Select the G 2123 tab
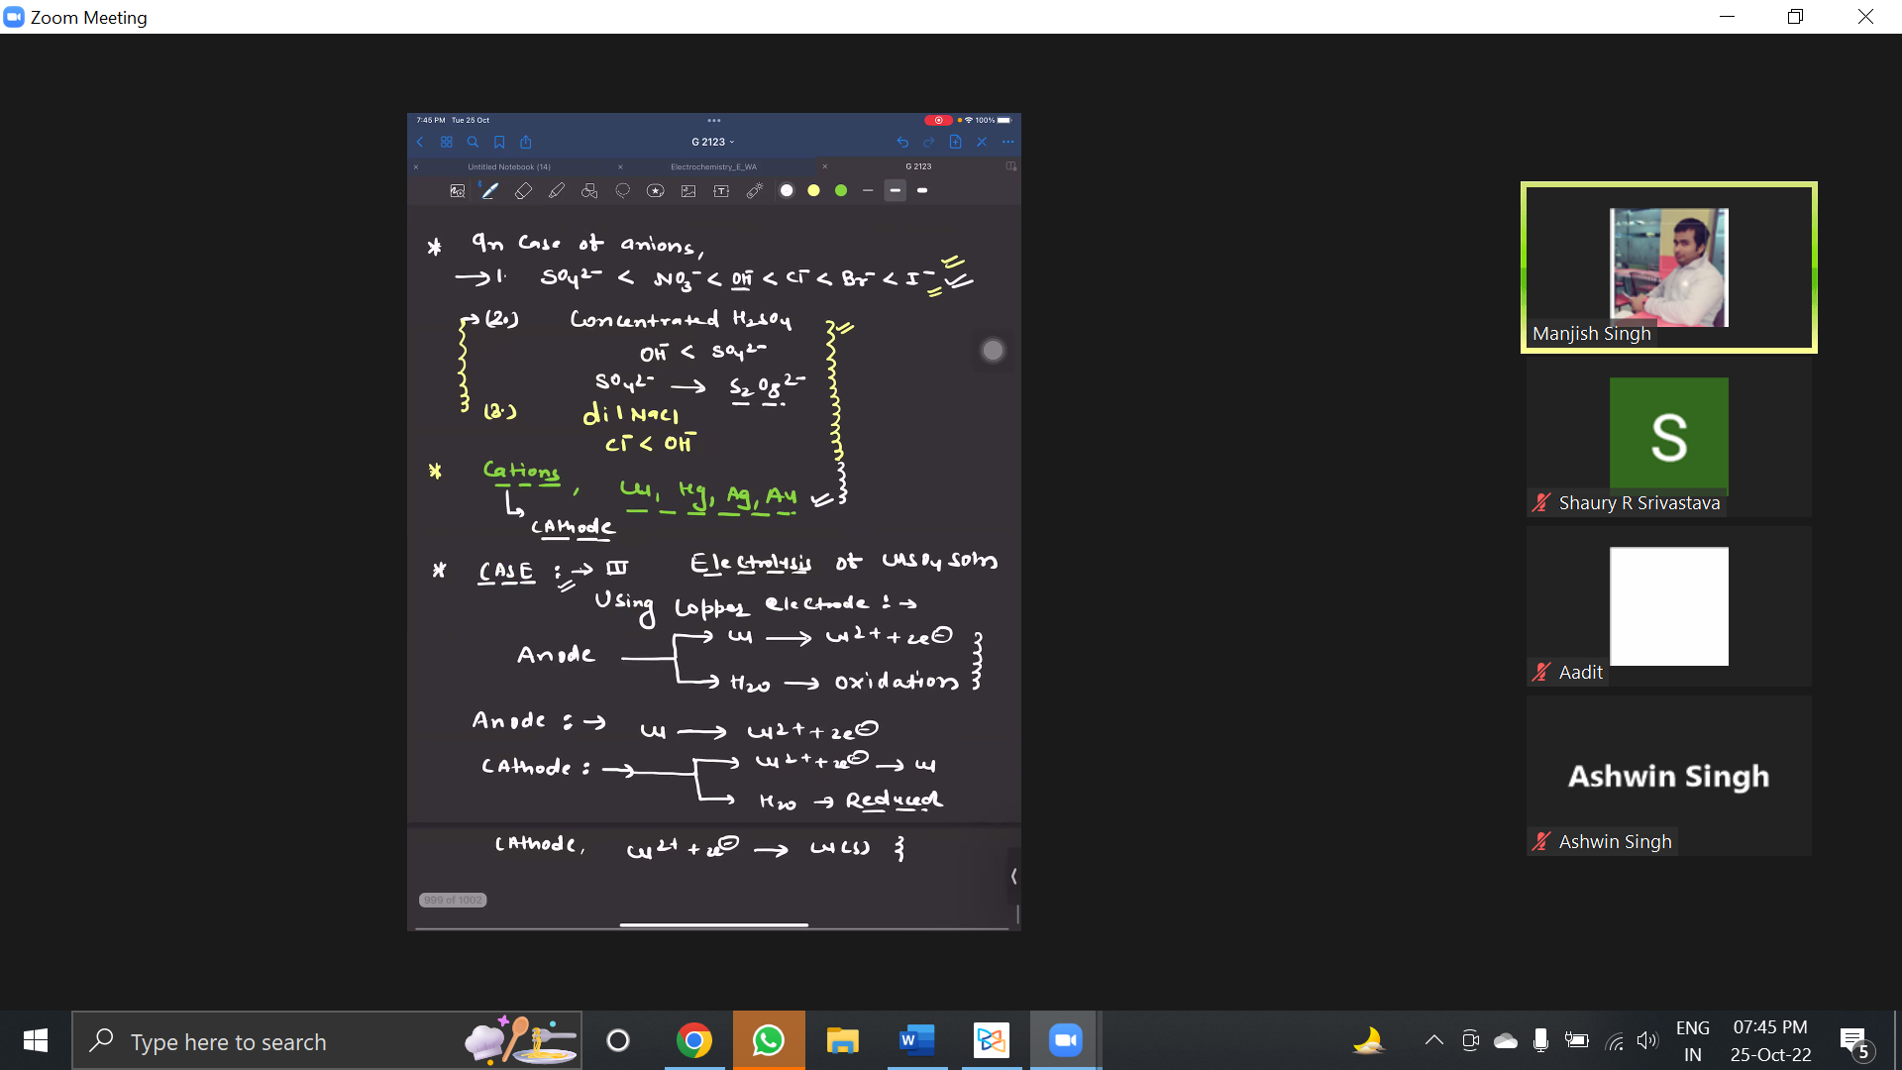1902x1070 pixels. click(x=918, y=167)
